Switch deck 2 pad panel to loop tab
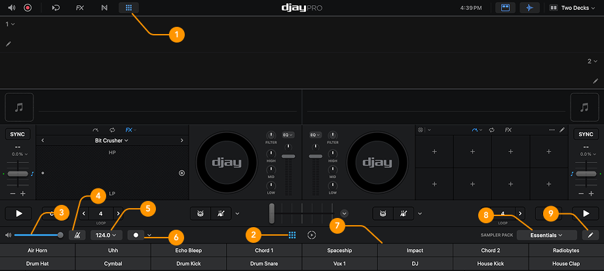 491,130
